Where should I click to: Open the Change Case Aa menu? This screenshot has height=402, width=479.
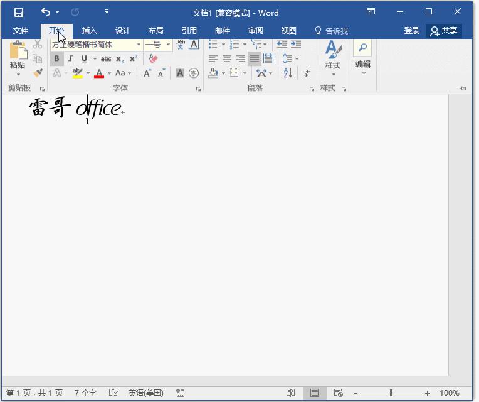click(123, 73)
